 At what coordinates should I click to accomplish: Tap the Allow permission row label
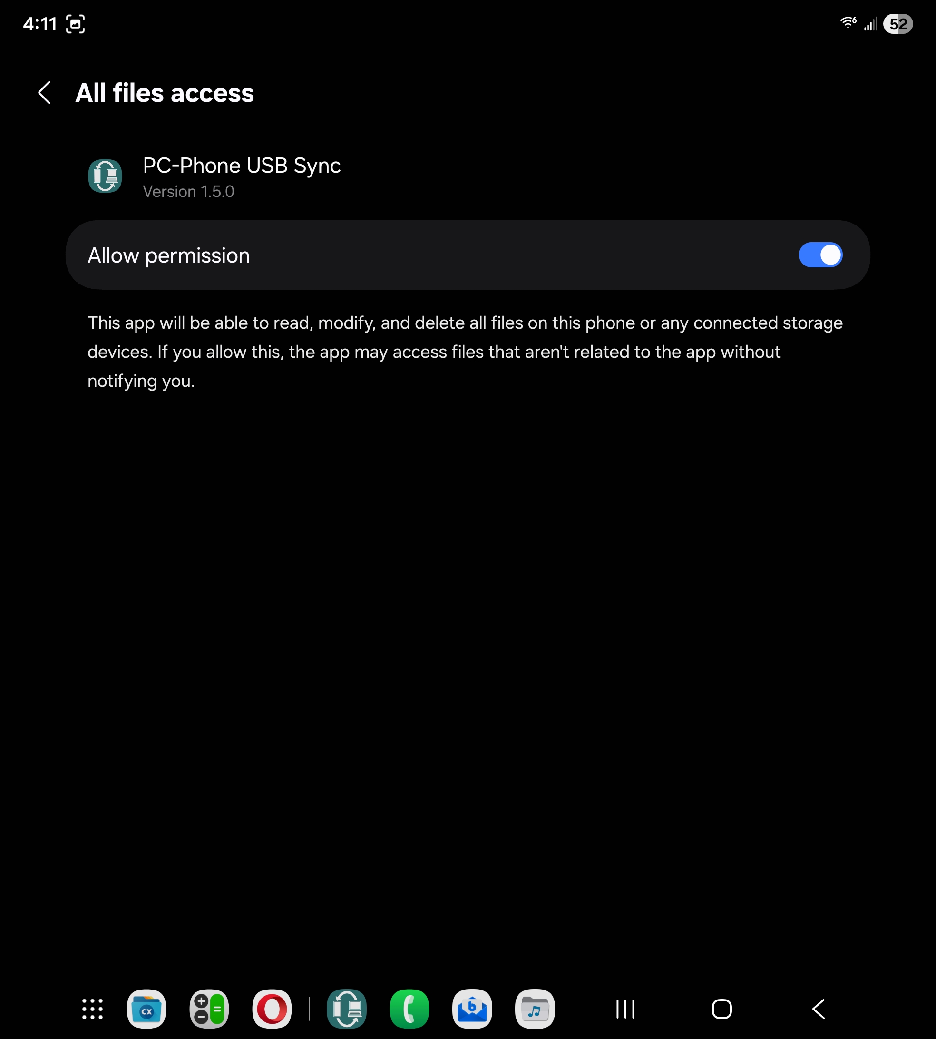click(x=169, y=255)
